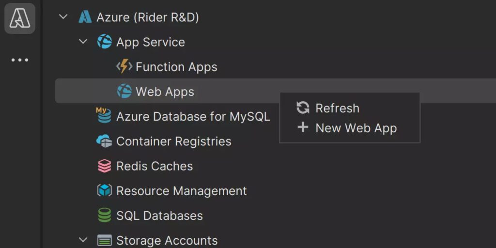Click the Storage Accounts icon
496x248 pixels.
pyautogui.click(x=105, y=241)
